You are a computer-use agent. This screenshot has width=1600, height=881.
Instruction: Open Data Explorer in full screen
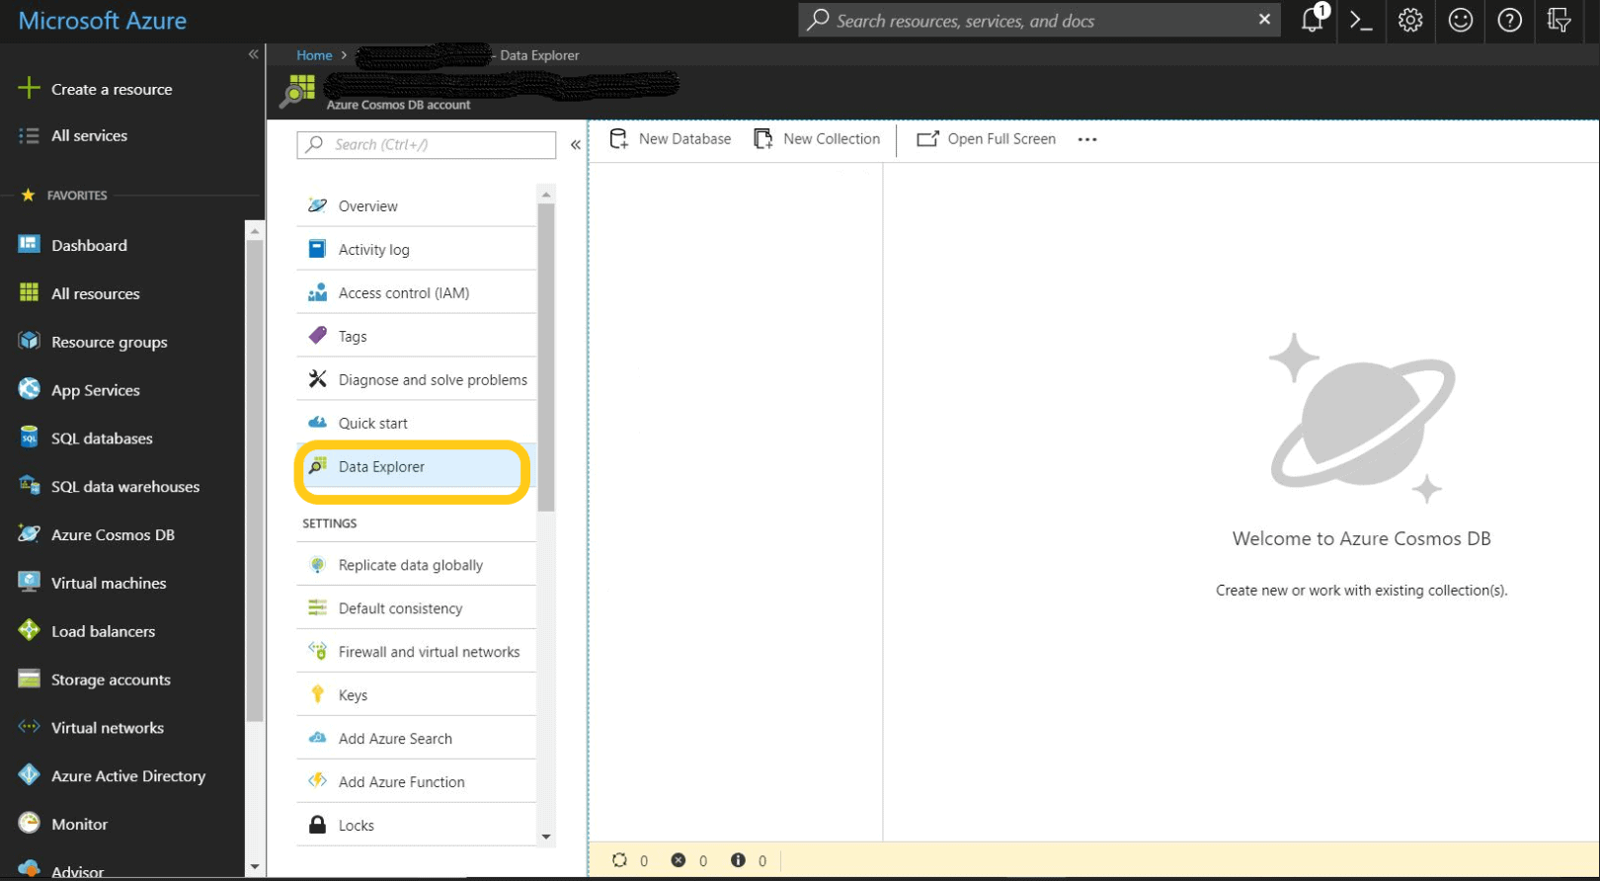pyautogui.click(x=987, y=139)
